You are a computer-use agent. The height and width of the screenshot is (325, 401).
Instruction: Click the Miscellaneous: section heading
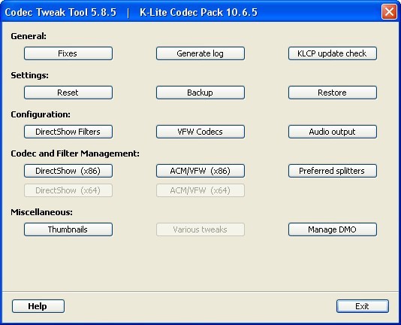pos(41,212)
